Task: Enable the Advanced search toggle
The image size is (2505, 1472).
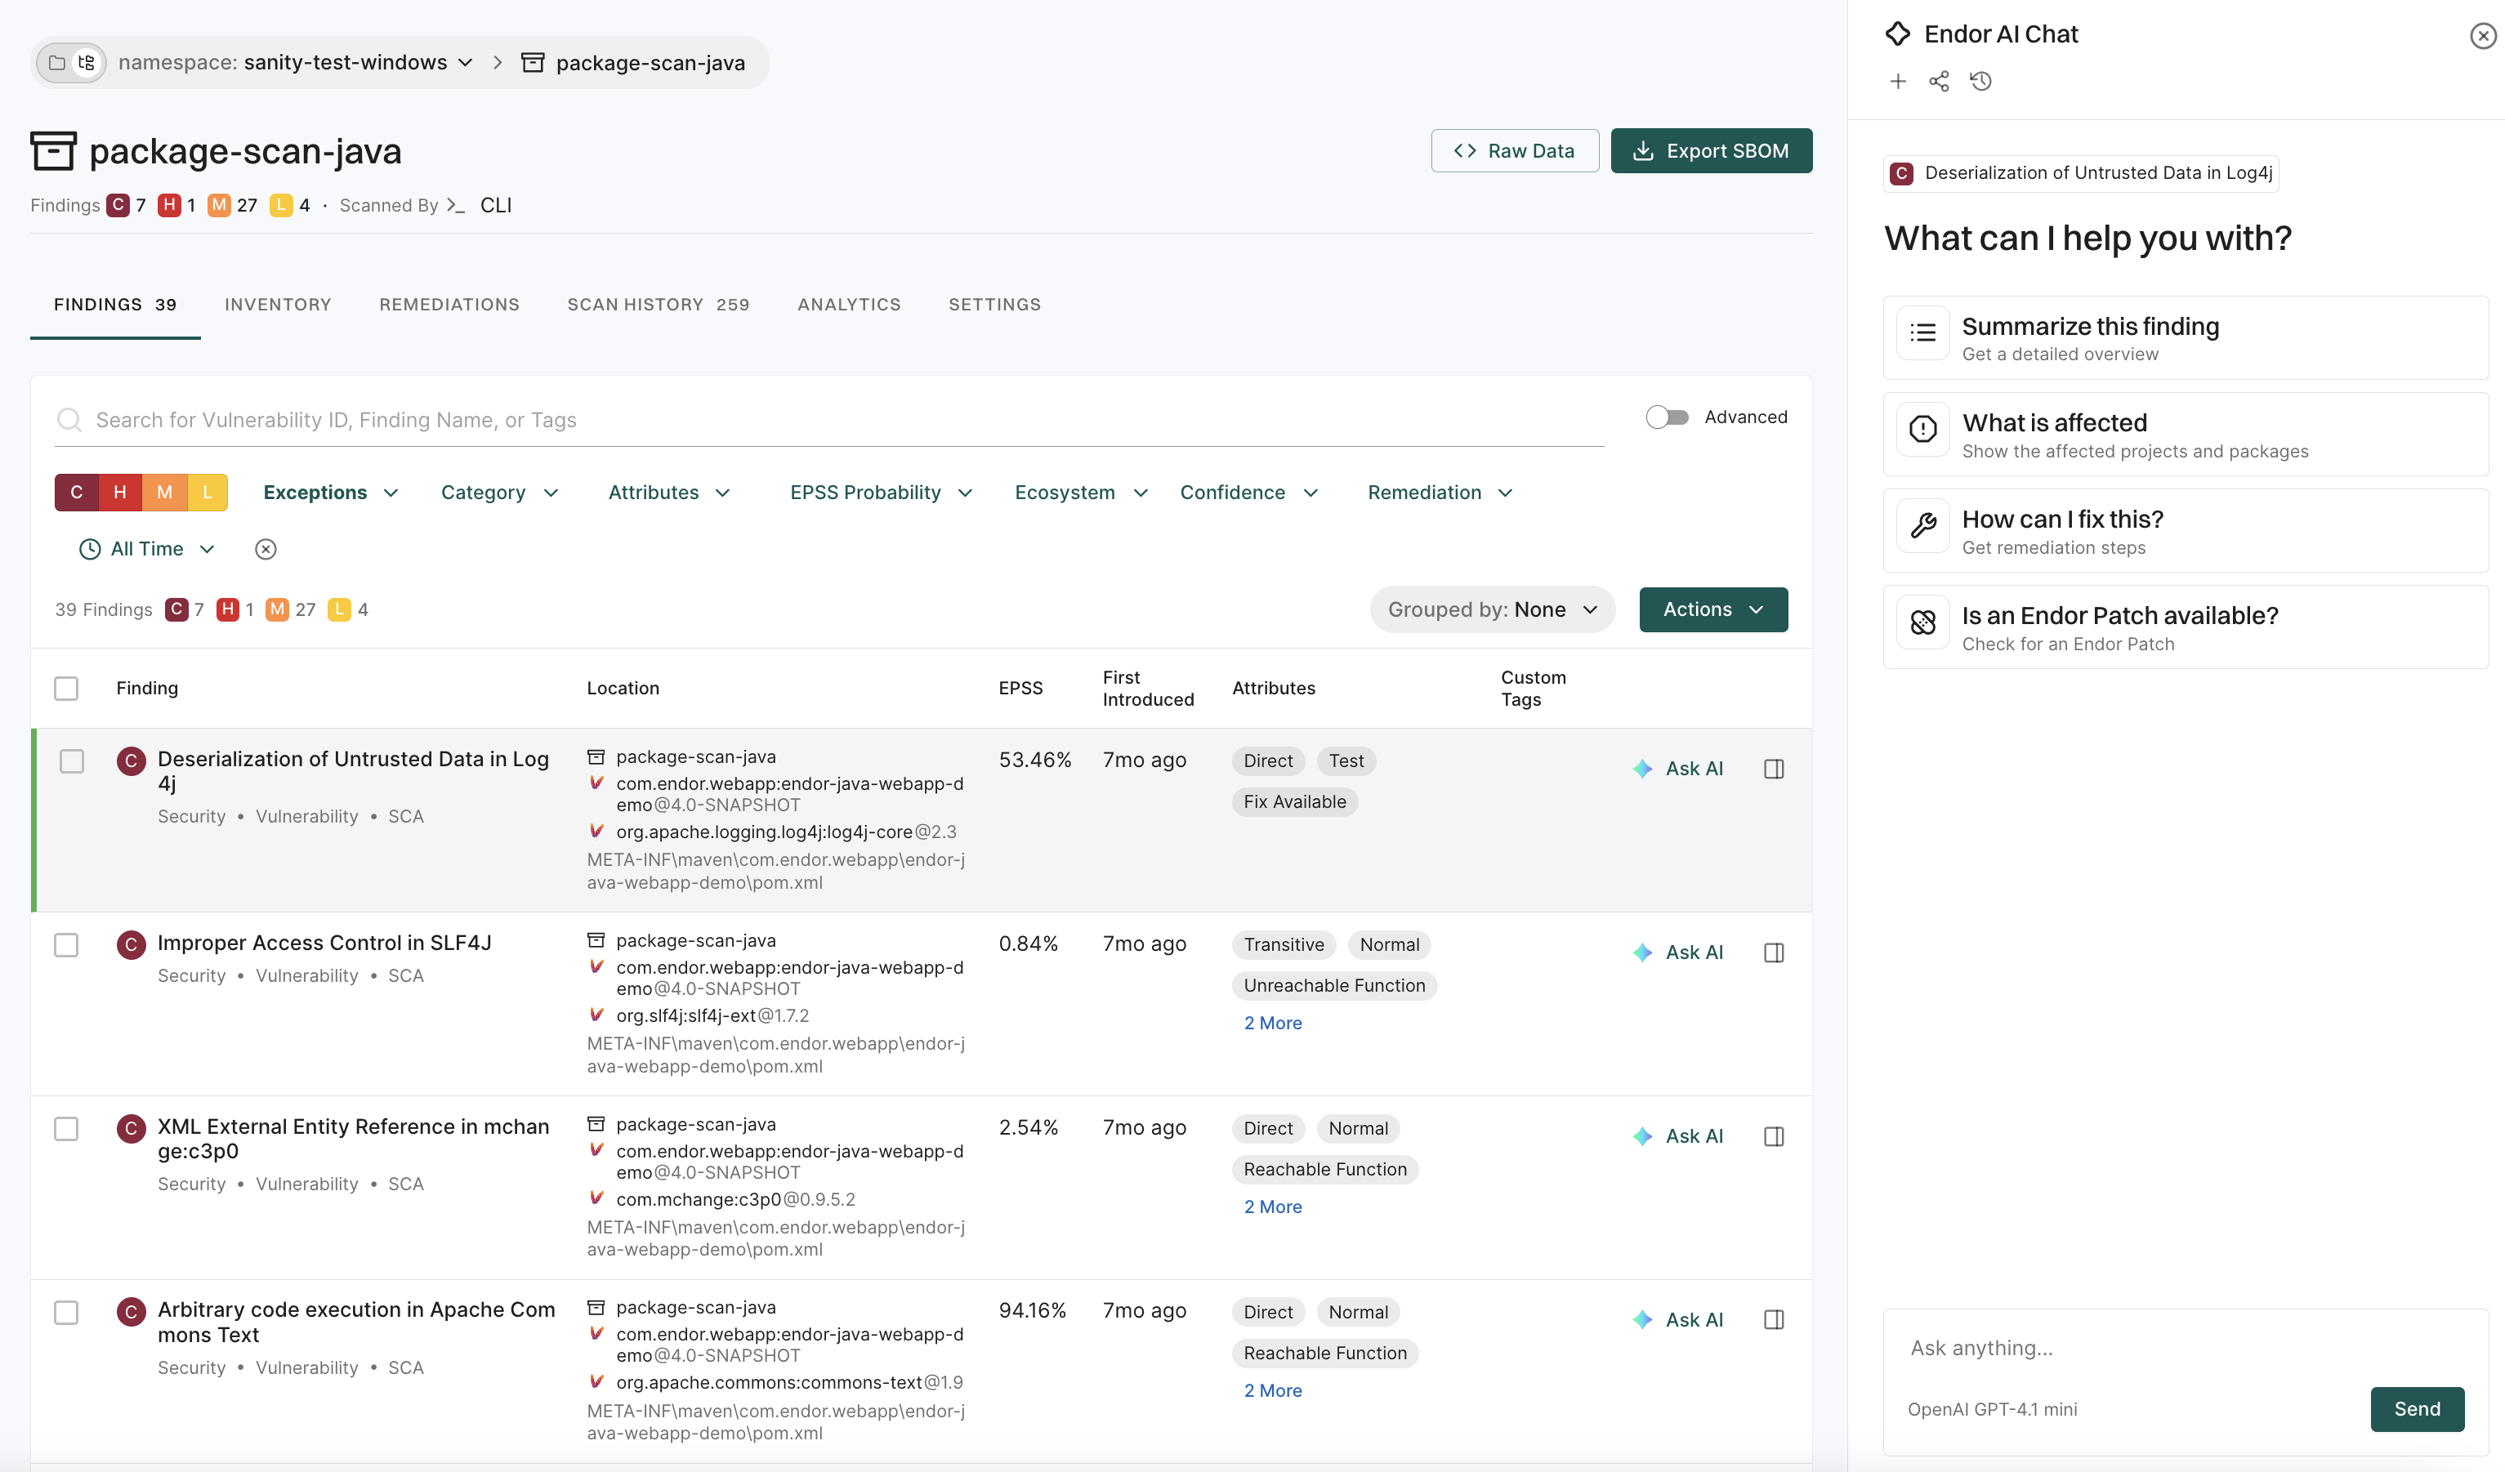Action: point(1667,417)
